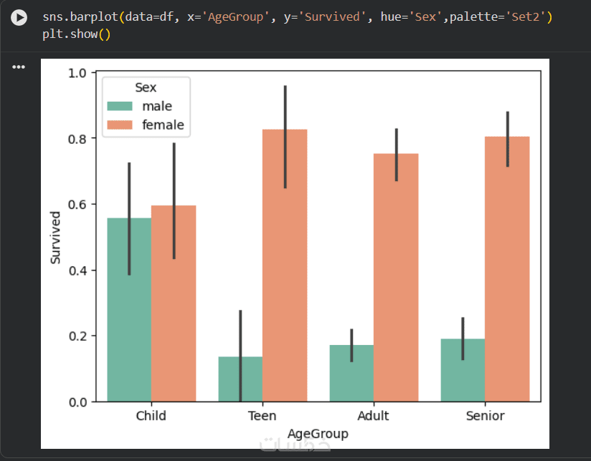591x461 pixels.
Task: Click the 'Set2' palette string in code
Action: click(x=528, y=16)
